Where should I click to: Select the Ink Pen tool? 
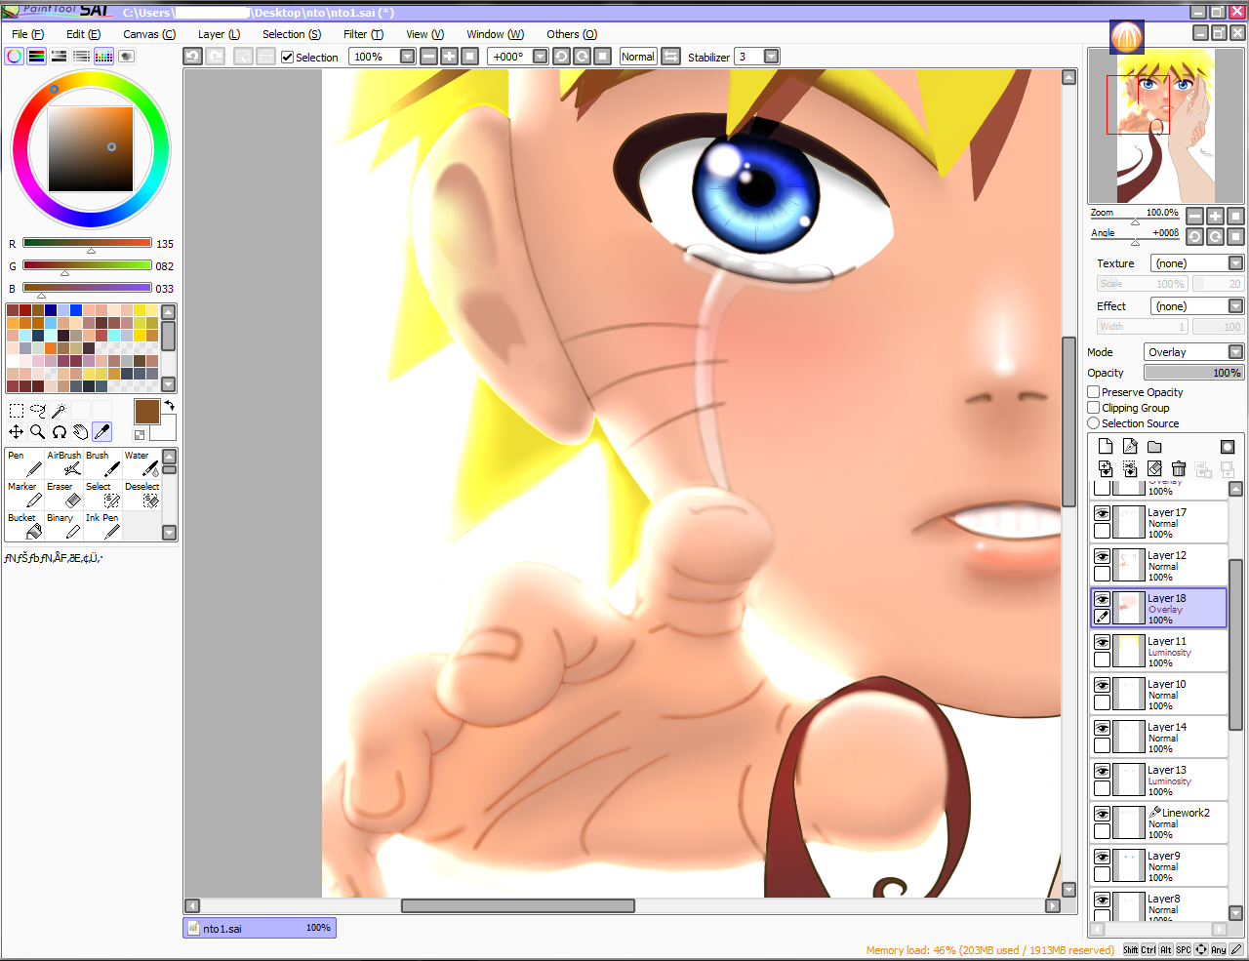(x=102, y=526)
